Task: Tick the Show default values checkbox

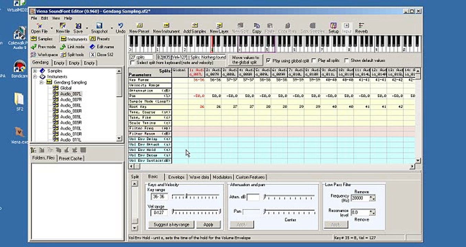Action: click(346, 60)
